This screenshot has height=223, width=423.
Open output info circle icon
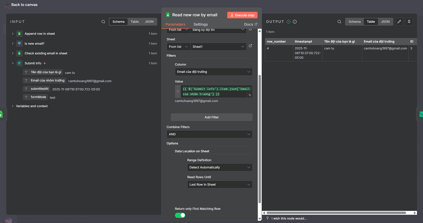coord(295,22)
